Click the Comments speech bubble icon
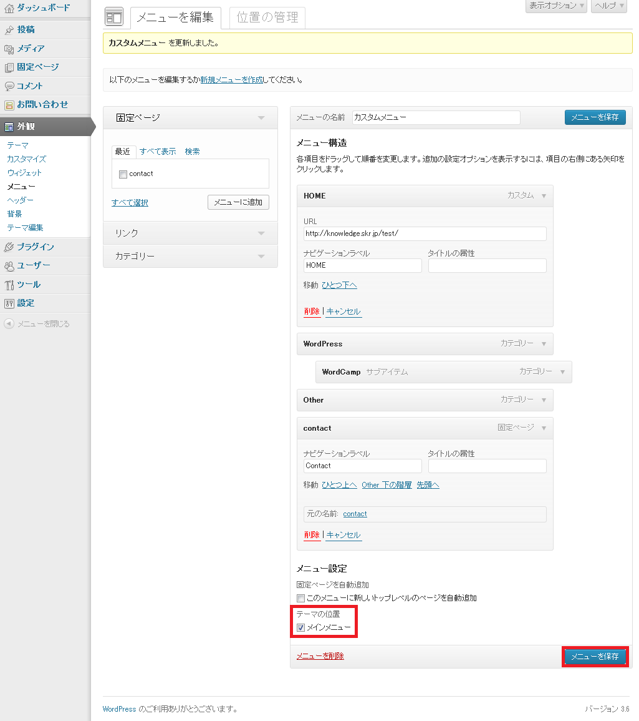The height and width of the screenshot is (721, 639). pos(9,86)
